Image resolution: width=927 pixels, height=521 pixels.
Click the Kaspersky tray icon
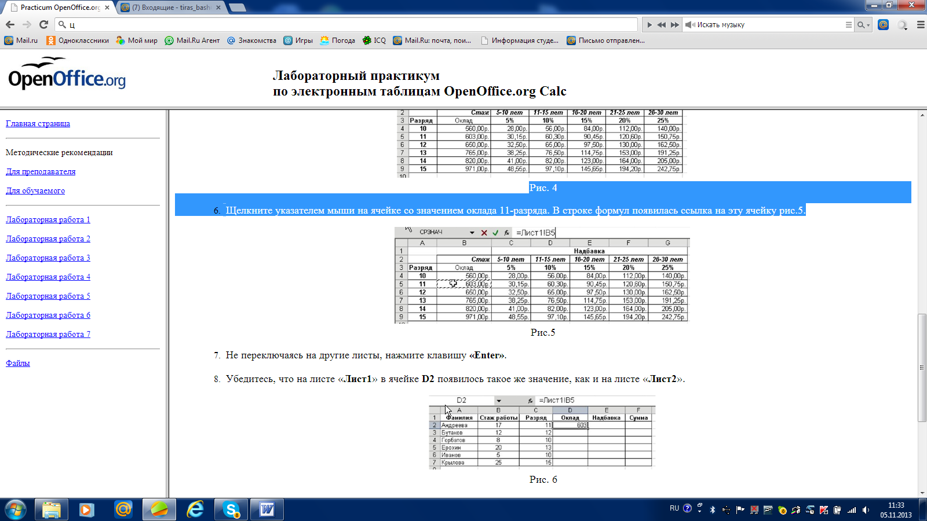824,510
